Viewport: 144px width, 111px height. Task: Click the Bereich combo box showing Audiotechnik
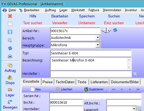pos(75,38)
